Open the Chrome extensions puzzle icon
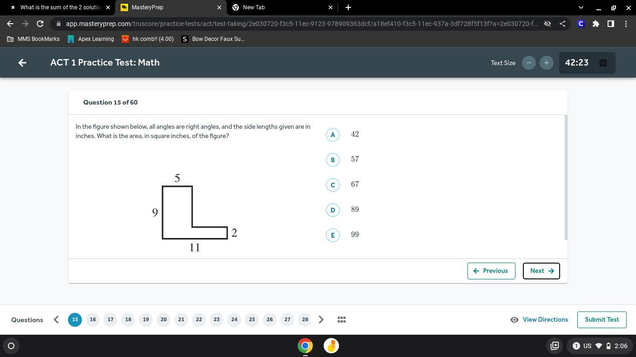Screen dimensions: 636x357 [x=595, y=24]
